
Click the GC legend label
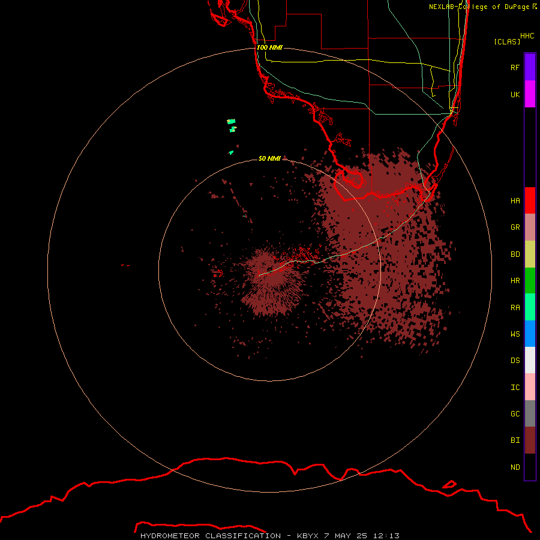[x=515, y=413]
